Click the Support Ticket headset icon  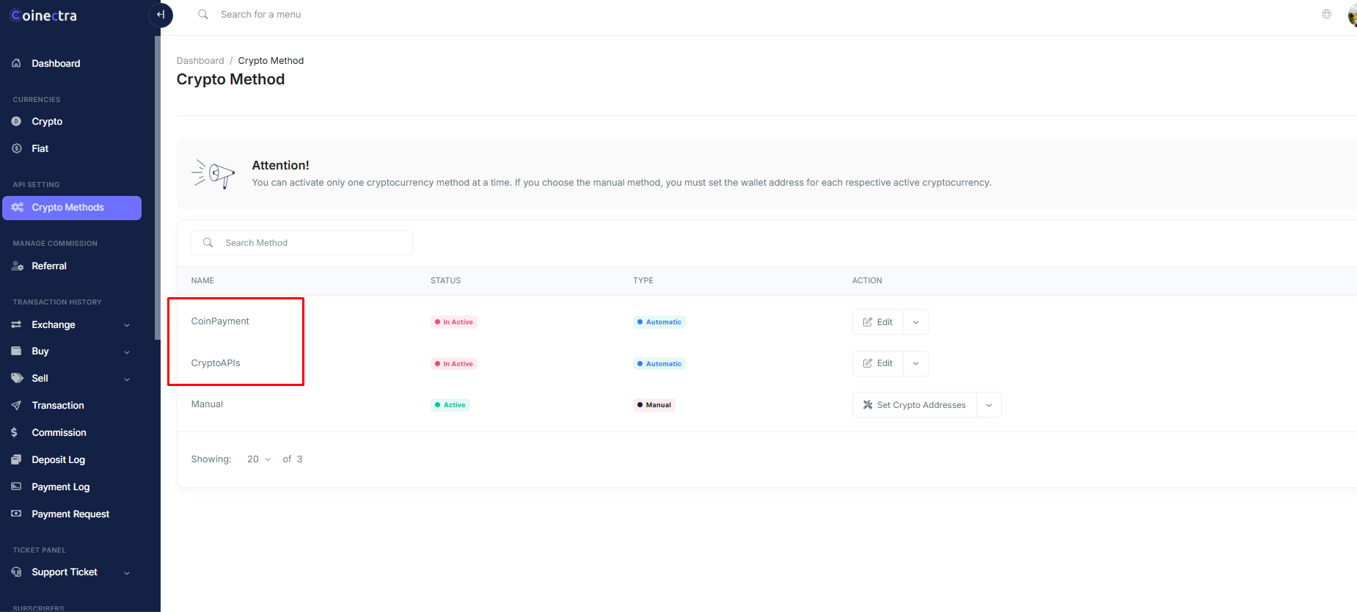(x=16, y=572)
